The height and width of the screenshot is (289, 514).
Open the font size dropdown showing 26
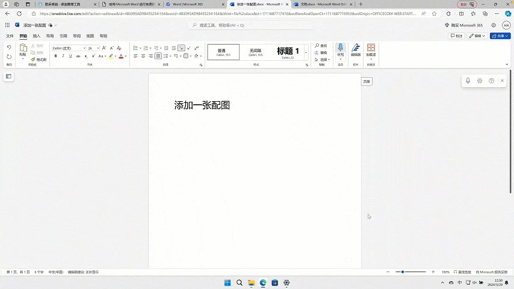(93, 48)
